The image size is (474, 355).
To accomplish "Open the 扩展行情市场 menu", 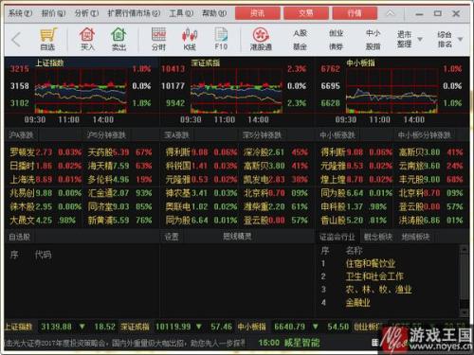I will 134,13.
